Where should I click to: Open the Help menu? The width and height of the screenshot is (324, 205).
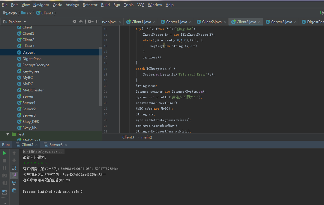coord(169,4)
